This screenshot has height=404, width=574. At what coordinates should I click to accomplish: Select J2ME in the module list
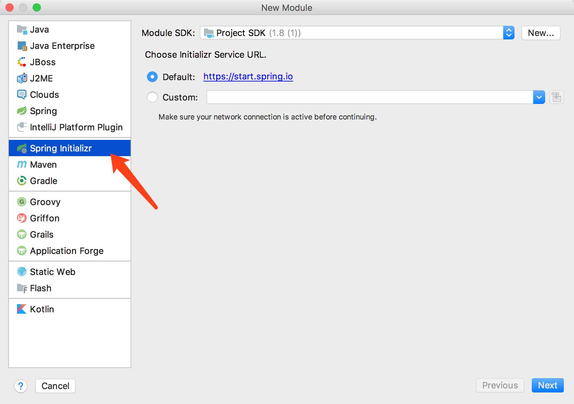pos(70,78)
